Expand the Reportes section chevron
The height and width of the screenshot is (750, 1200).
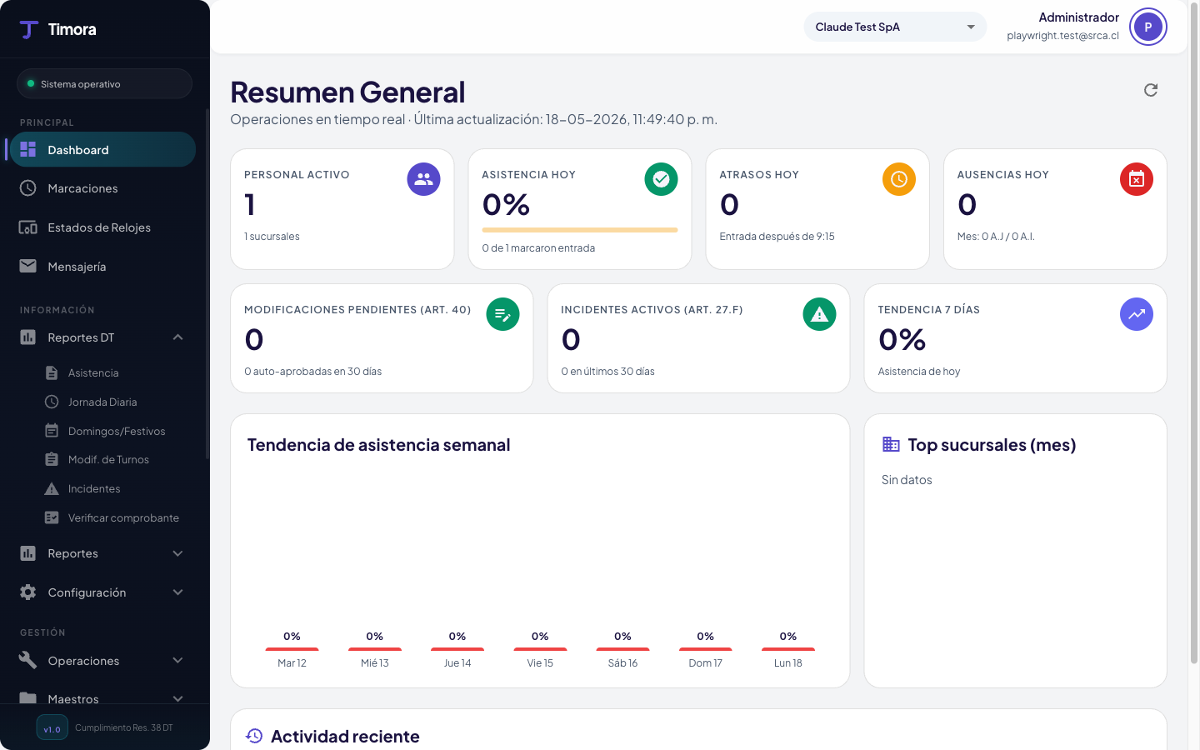pos(177,553)
